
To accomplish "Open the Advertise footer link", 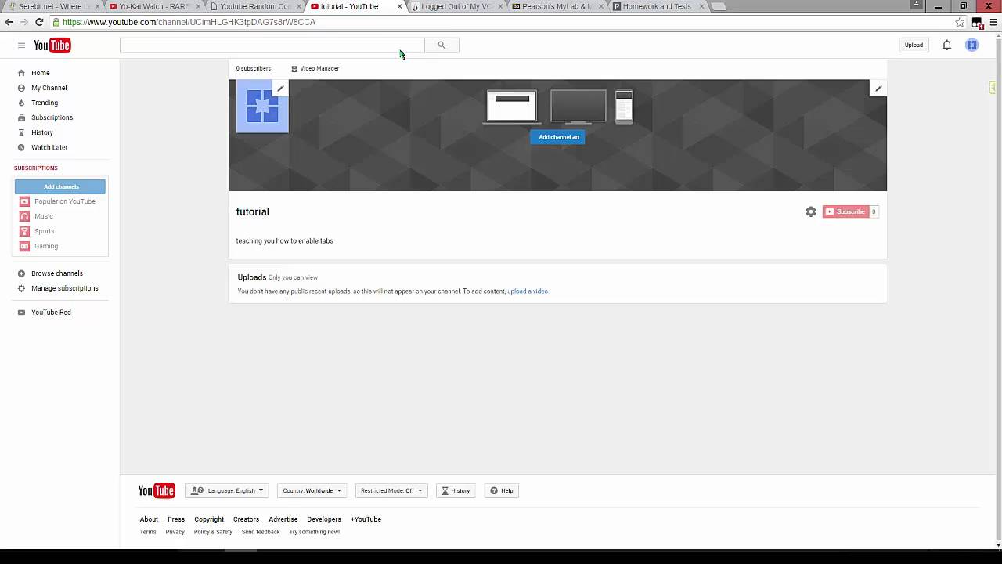I will pos(283,519).
